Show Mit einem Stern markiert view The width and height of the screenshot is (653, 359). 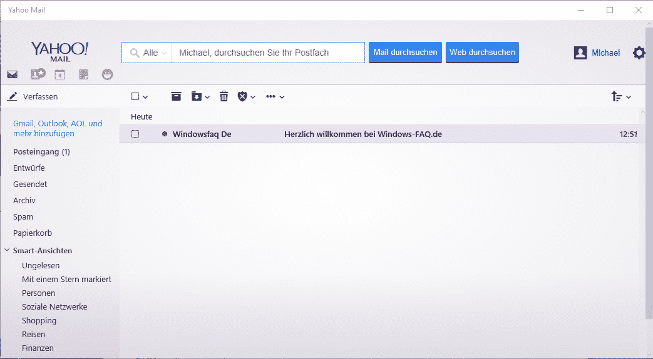66,279
